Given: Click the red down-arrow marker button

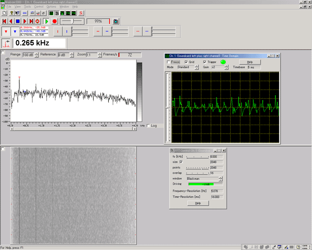Looking at the screenshot, I should tap(5, 31).
